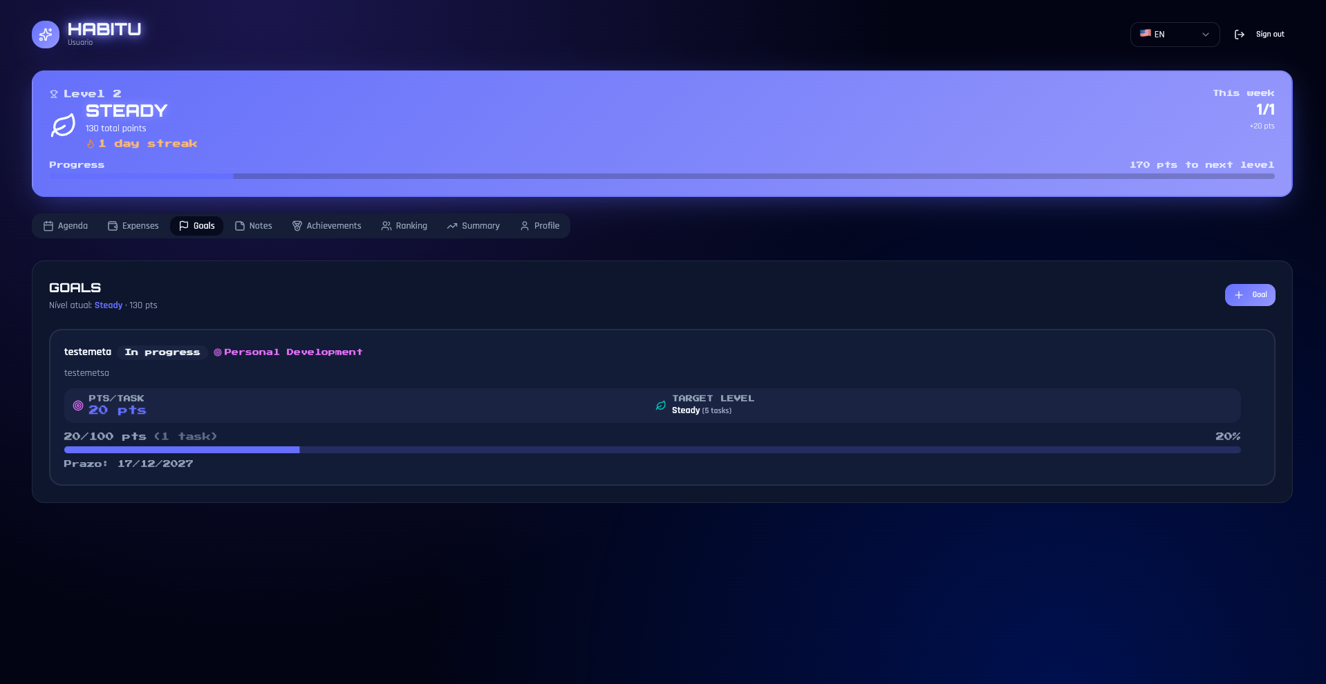Click the trophy icon next to Level 2
1326x684 pixels.
coord(54,94)
